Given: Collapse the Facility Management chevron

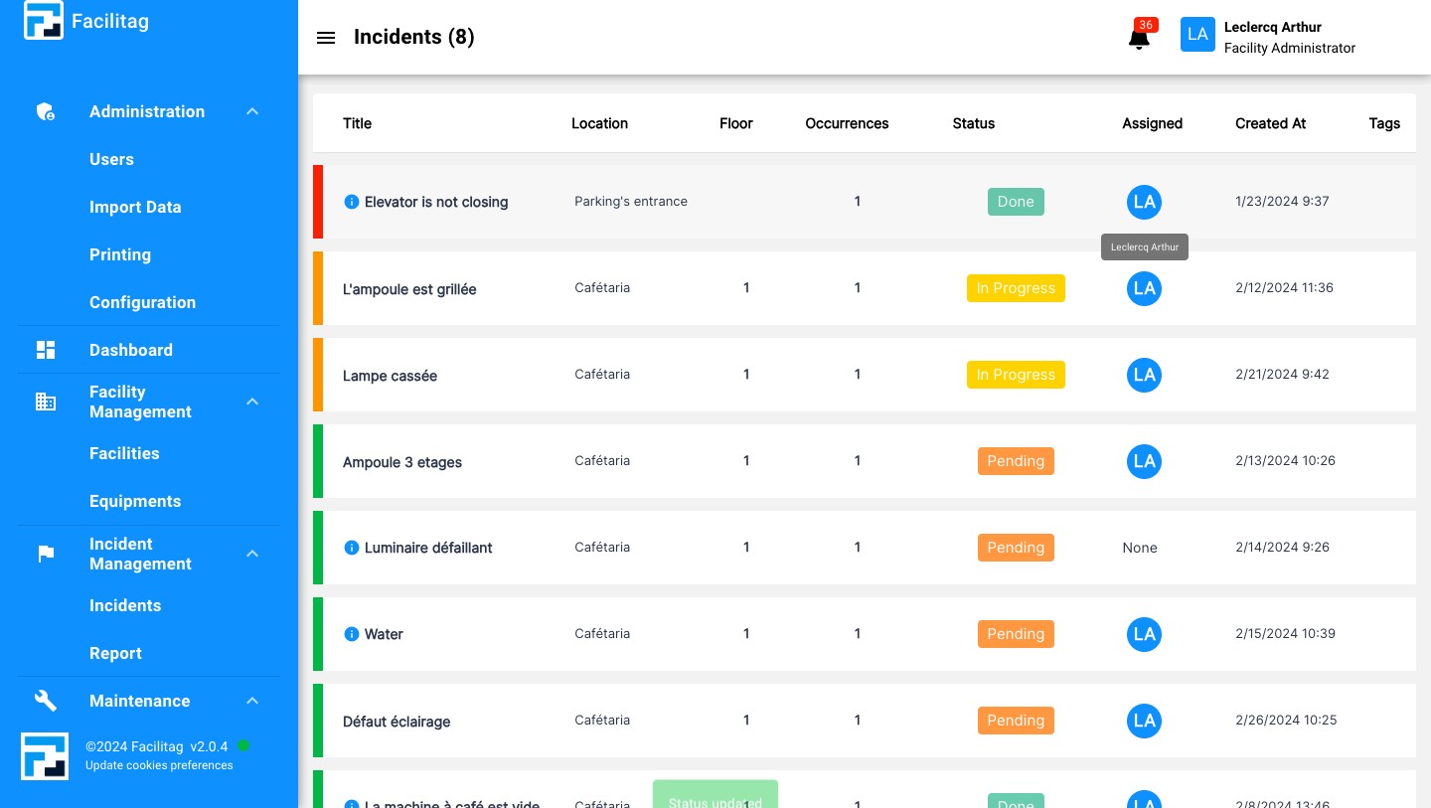Looking at the screenshot, I should 252,402.
